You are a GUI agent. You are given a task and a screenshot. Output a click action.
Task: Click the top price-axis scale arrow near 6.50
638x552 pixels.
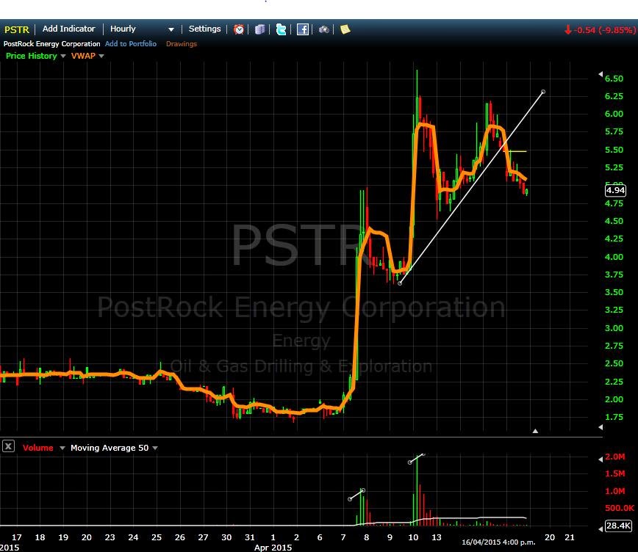click(601, 74)
